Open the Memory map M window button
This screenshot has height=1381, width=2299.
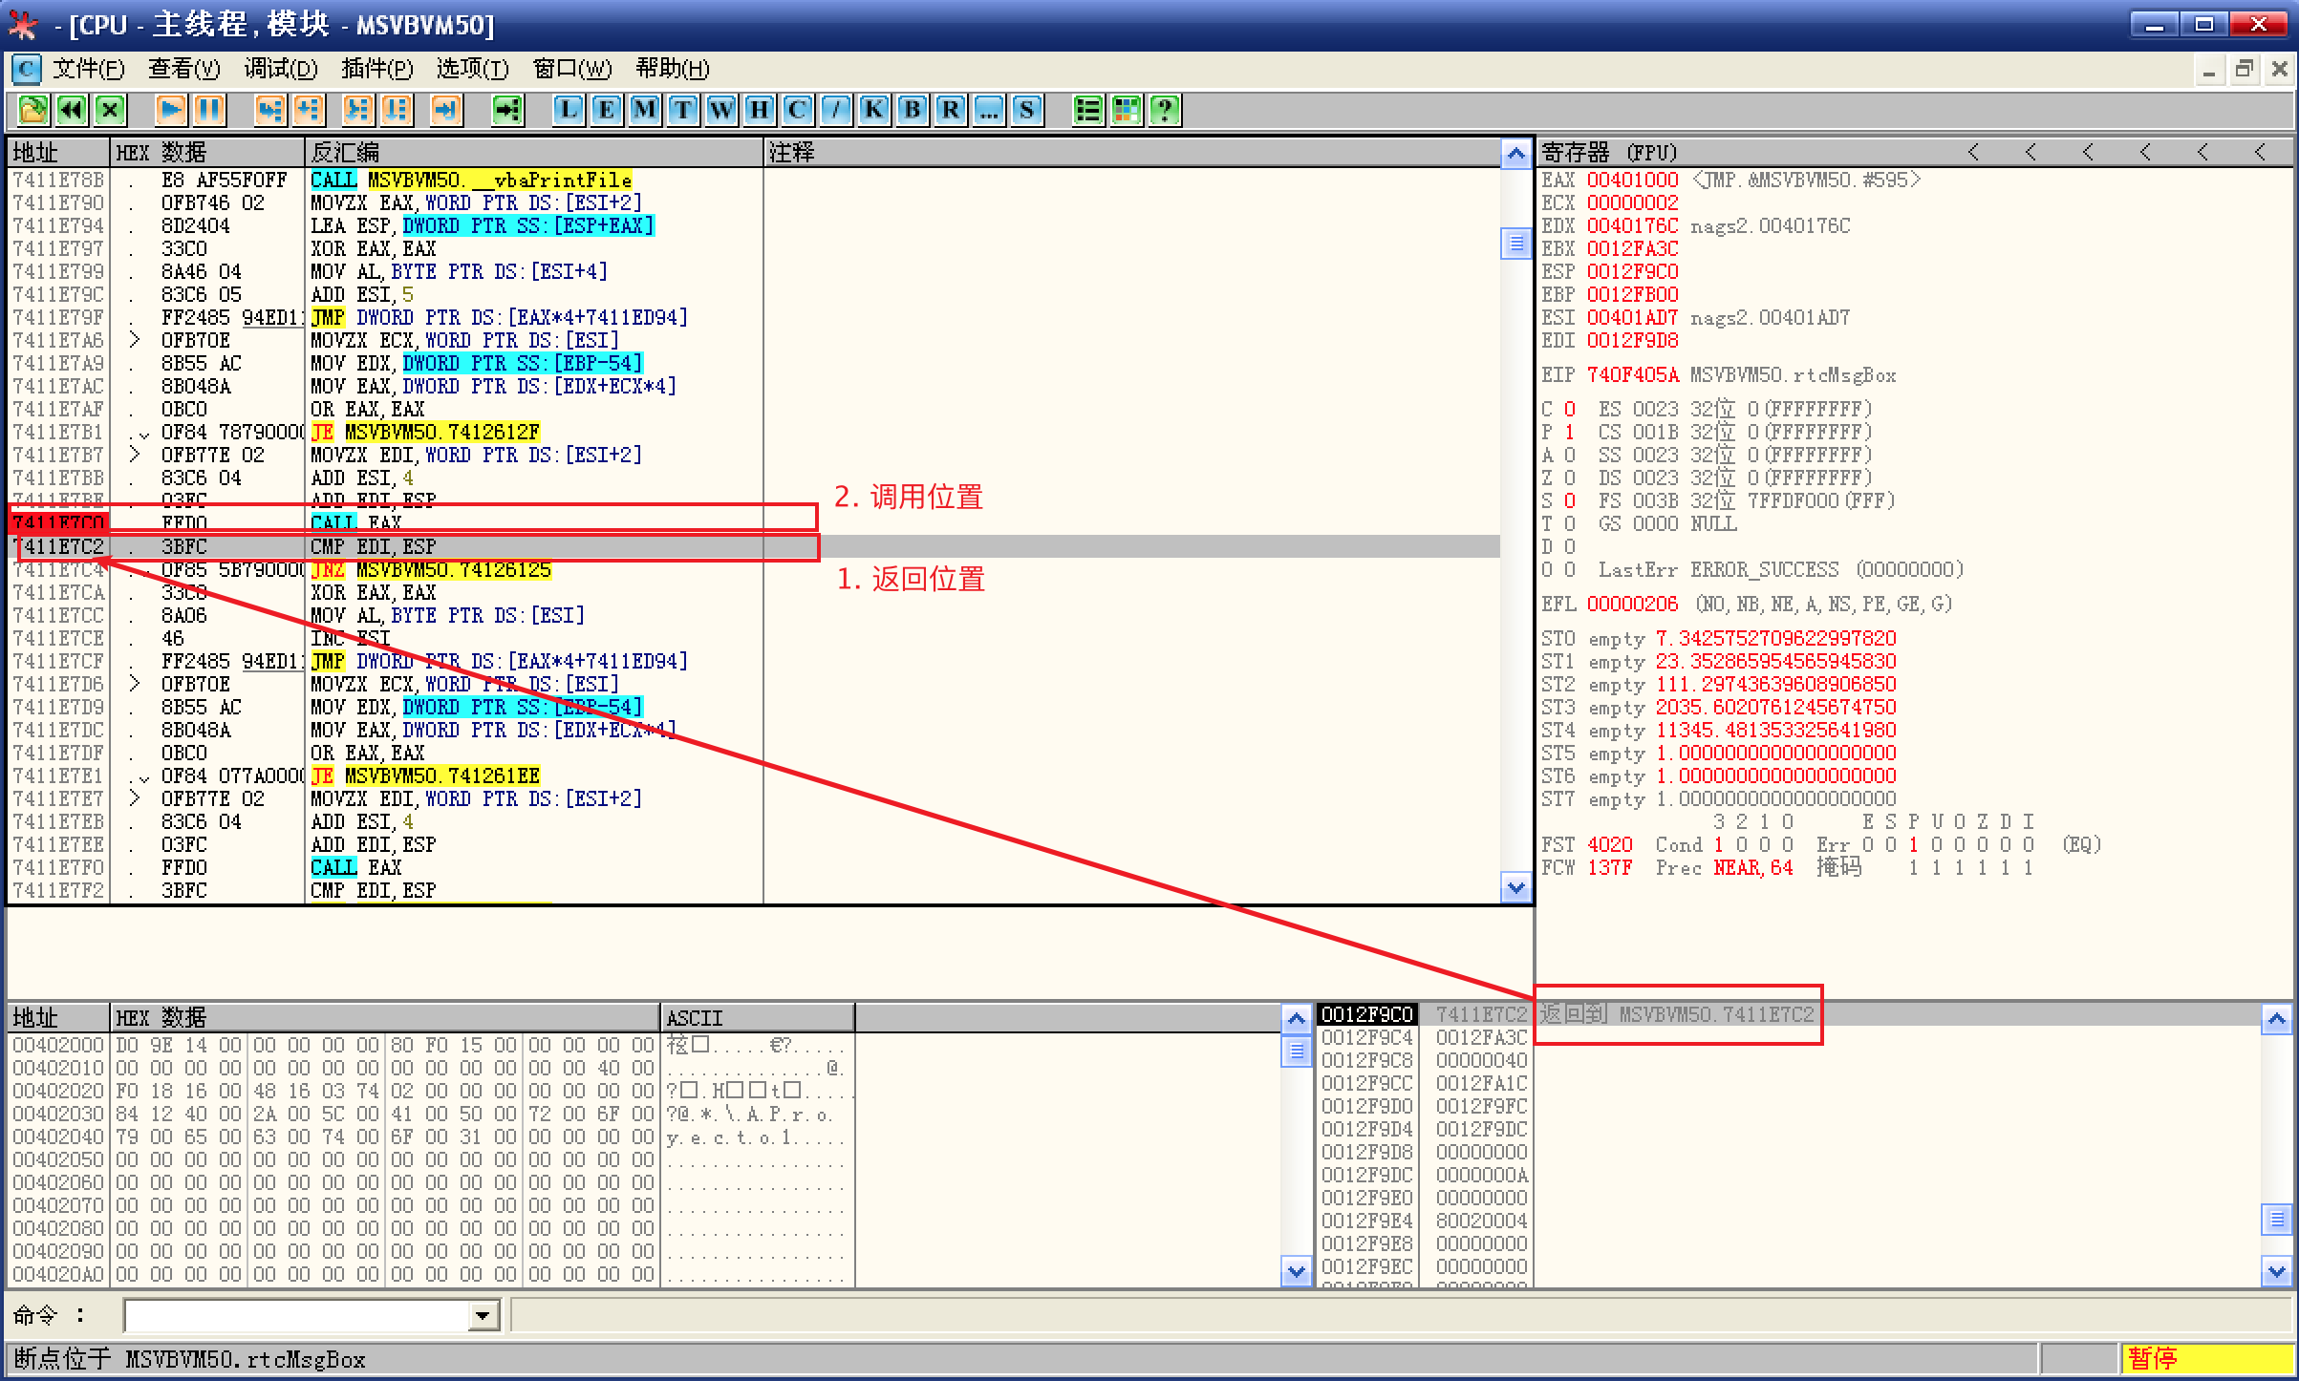click(645, 110)
